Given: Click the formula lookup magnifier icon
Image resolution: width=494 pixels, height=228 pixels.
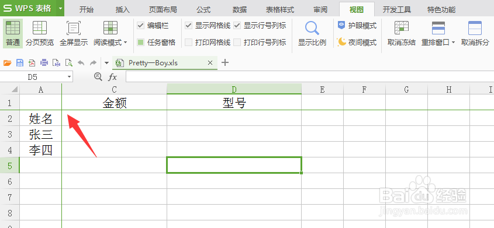Looking at the screenshot, I should [98, 76].
